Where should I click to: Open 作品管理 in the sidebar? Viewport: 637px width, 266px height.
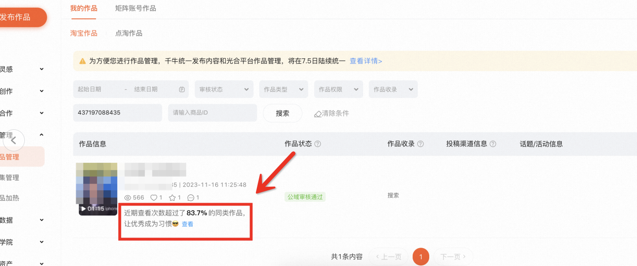pyautogui.click(x=22, y=157)
